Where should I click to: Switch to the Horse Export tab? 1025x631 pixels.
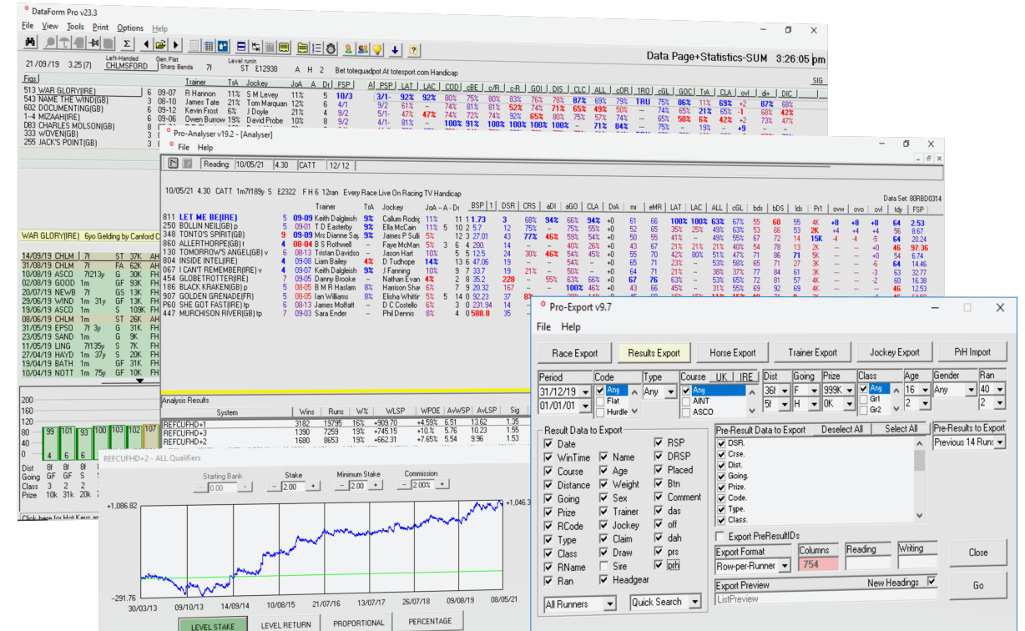tap(732, 351)
